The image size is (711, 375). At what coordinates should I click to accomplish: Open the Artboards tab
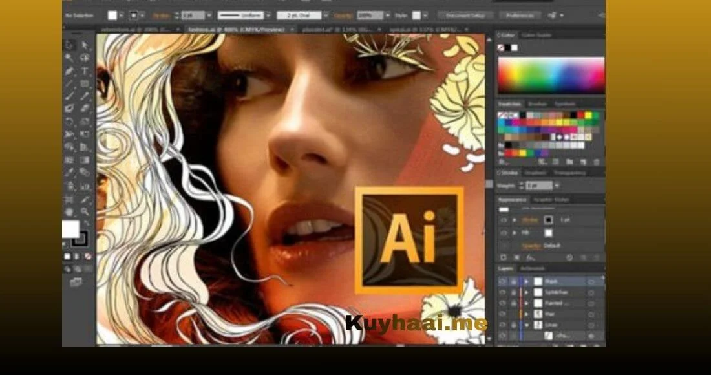coord(532,268)
